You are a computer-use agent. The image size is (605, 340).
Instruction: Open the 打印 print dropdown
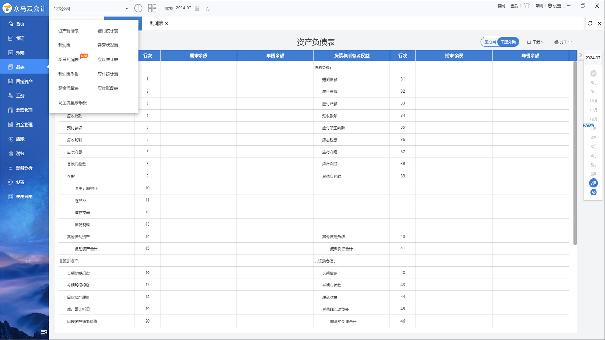(x=562, y=42)
